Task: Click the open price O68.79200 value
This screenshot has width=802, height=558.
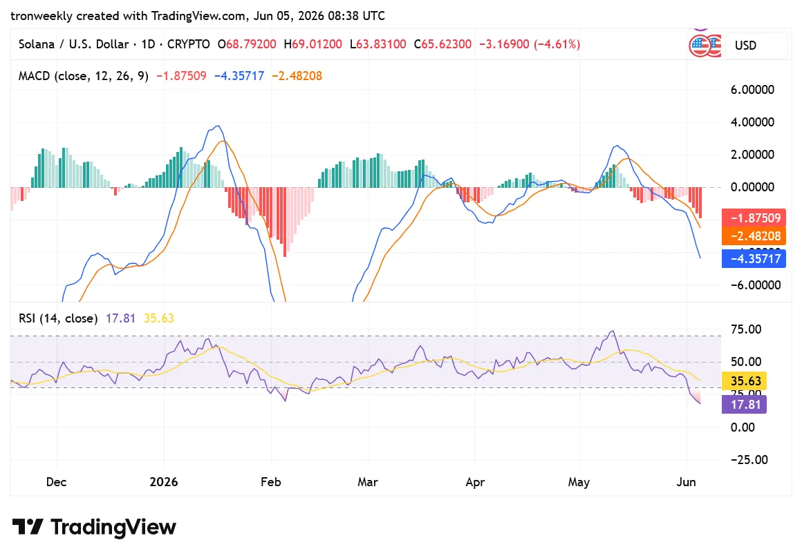Action: pyautogui.click(x=247, y=44)
